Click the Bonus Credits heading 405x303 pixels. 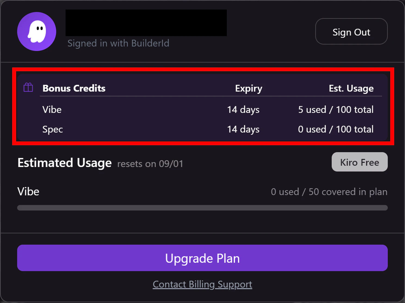(74, 88)
